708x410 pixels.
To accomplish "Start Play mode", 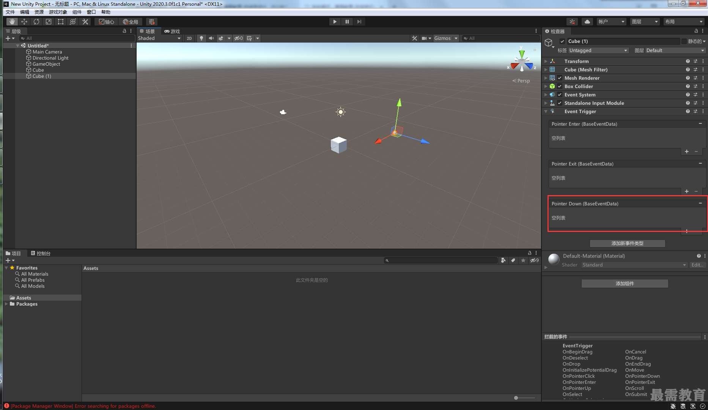I will coord(335,22).
